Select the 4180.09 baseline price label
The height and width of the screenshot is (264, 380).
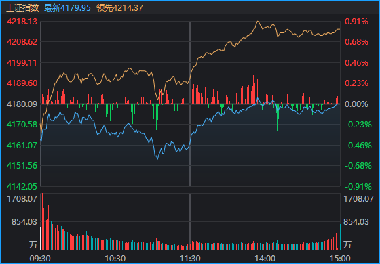(x=22, y=104)
